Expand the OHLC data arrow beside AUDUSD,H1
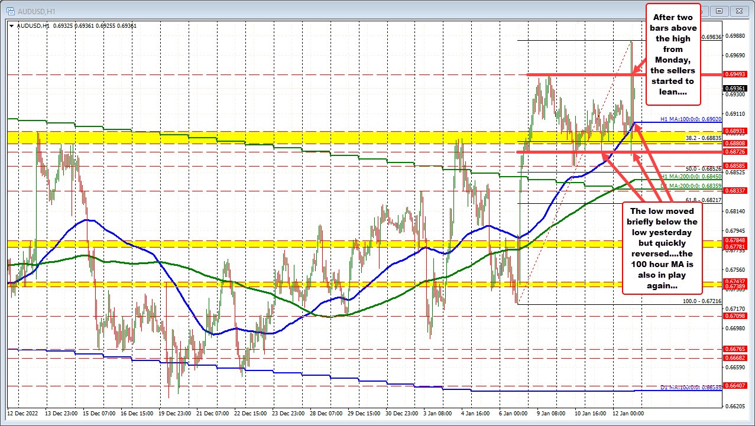The height and width of the screenshot is (426, 755). [x=11, y=25]
